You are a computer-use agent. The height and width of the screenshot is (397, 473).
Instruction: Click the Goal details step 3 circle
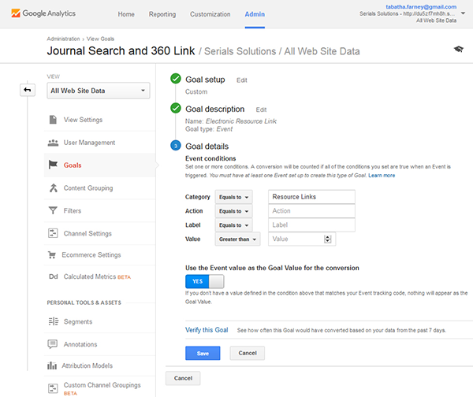point(176,146)
